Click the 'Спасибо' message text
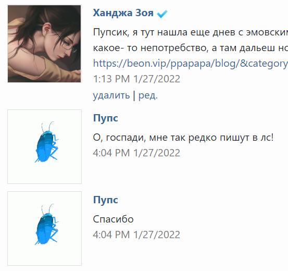Screen dimensions: 288x271 pos(113,219)
